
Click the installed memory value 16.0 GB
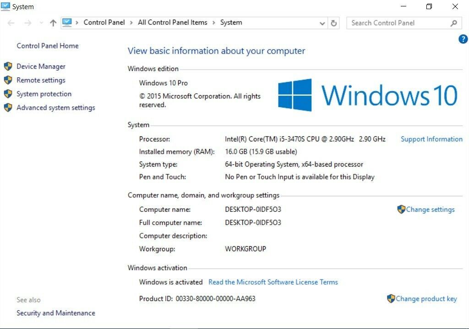click(261, 151)
